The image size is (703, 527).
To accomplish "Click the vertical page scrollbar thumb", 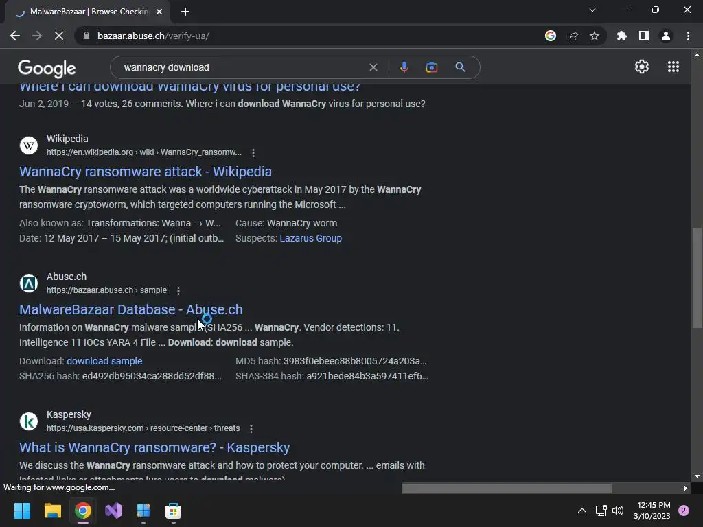I will click(697, 278).
